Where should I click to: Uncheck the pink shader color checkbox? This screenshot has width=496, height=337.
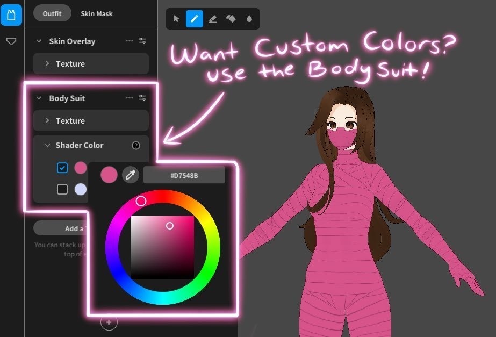click(x=62, y=168)
